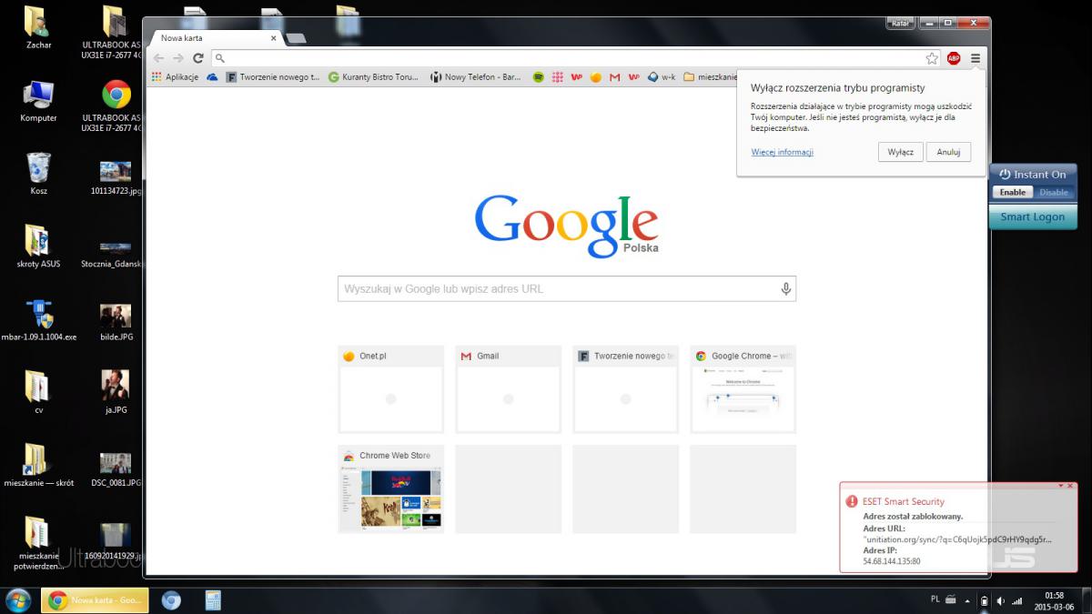Open the Tworzenie nowego most-visited tile
The width and height of the screenshot is (1092, 614).
tap(625, 388)
